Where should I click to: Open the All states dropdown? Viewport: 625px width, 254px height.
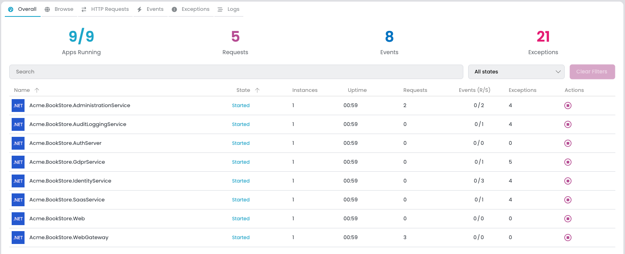tap(516, 72)
